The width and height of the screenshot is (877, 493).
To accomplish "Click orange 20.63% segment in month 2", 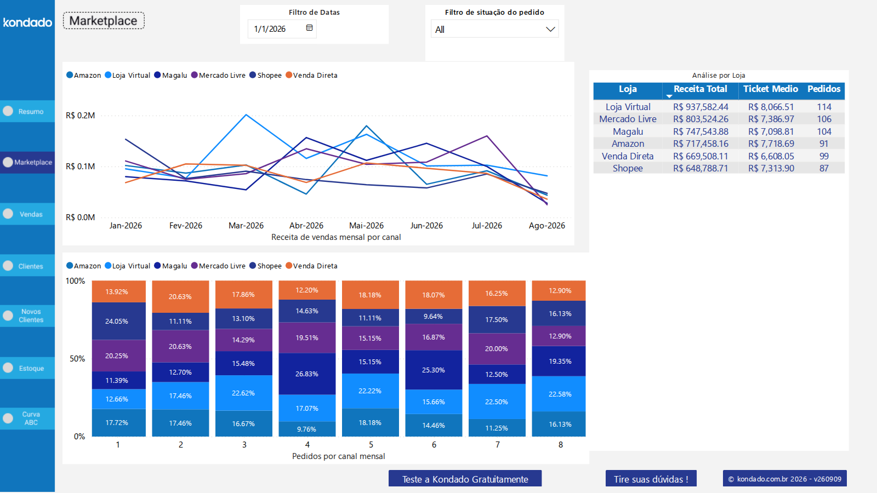I will coord(180,296).
